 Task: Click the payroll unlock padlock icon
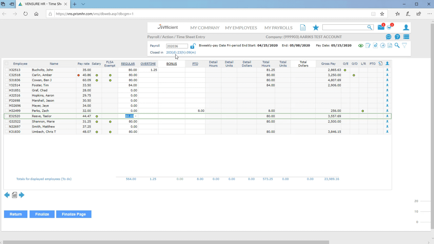[193, 46]
